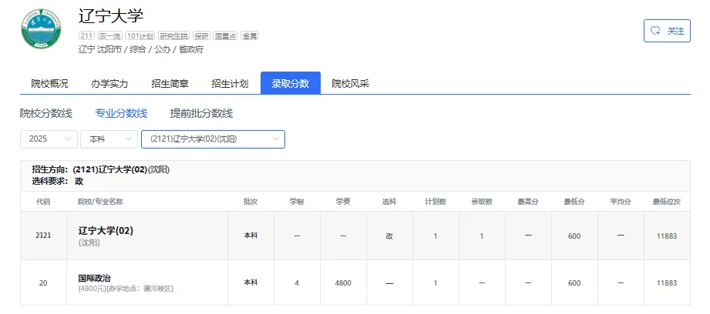Expand the (2121)辽宁大学(02)(沈阳) dropdown
Image resolution: width=710 pixels, height=314 pixels.
coord(213,139)
